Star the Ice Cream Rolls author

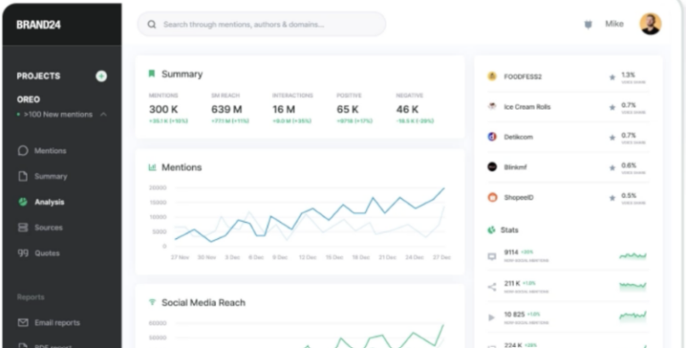(x=612, y=108)
